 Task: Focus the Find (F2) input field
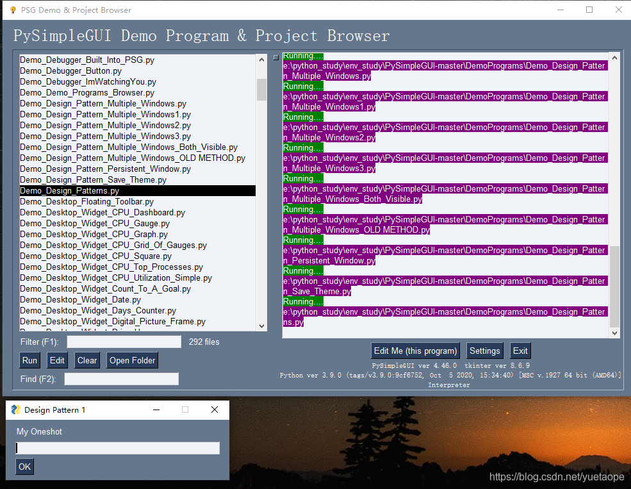point(122,379)
